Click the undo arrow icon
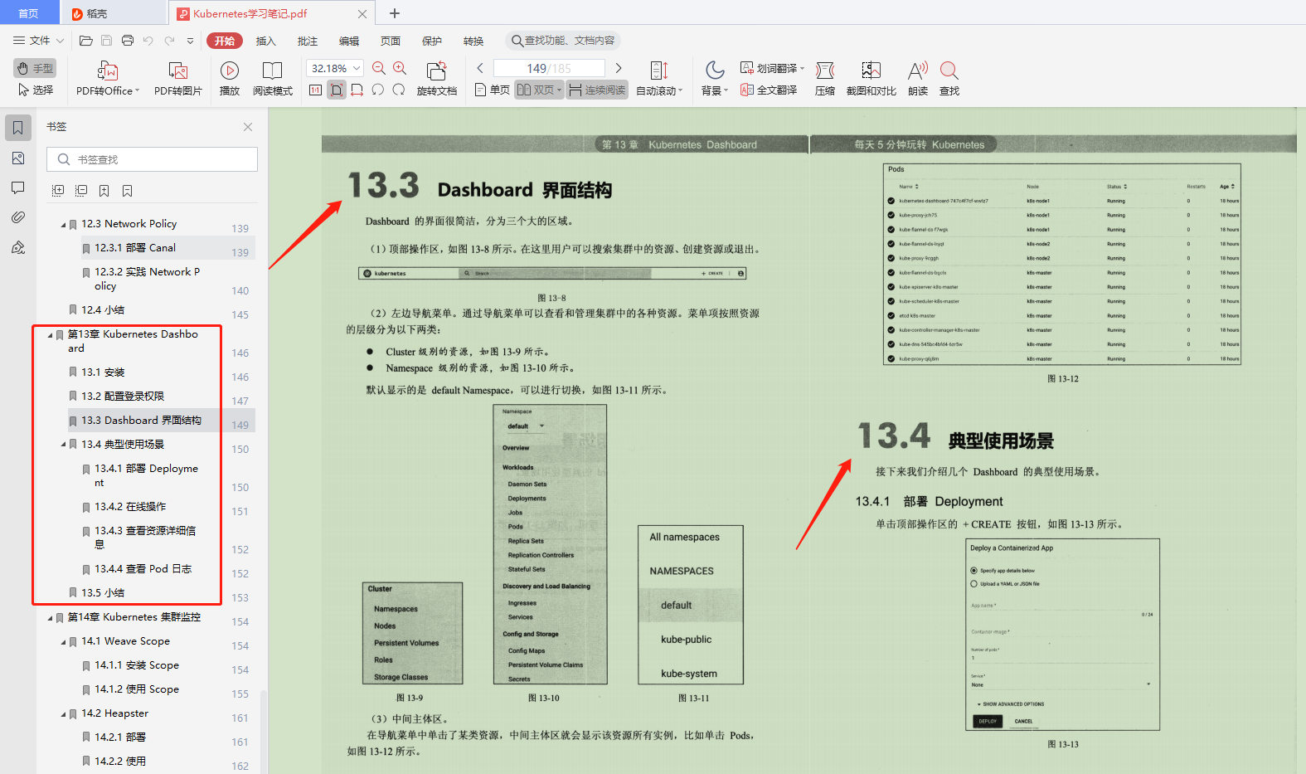Image resolution: width=1306 pixels, height=774 pixels. (148, 41)
